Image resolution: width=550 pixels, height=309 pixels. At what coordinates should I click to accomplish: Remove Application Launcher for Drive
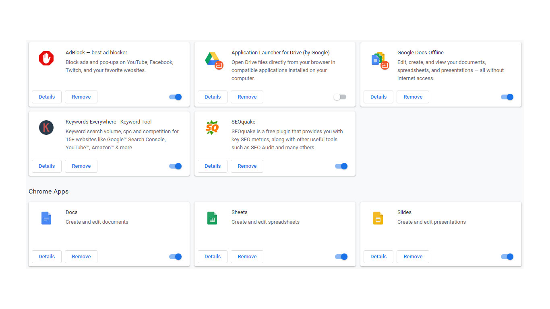[247, 97]
